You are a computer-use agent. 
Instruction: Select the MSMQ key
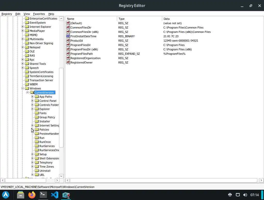click(x=33, y=35)
